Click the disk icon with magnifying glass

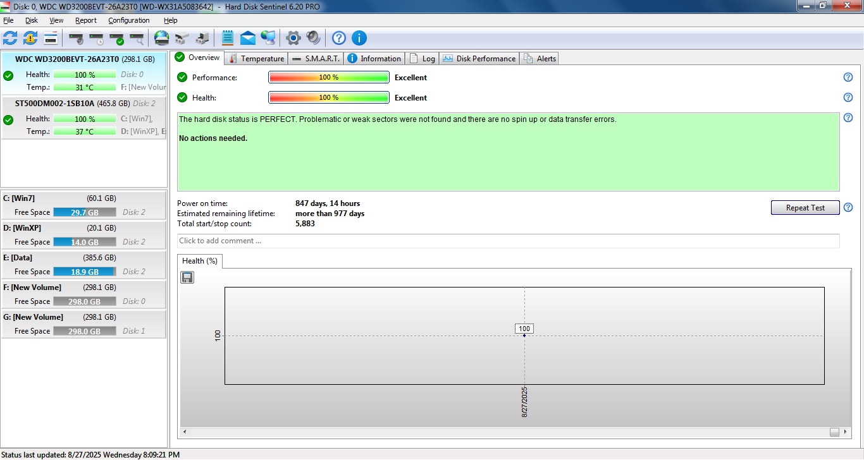pyautogui.click(x=137, y=39)
